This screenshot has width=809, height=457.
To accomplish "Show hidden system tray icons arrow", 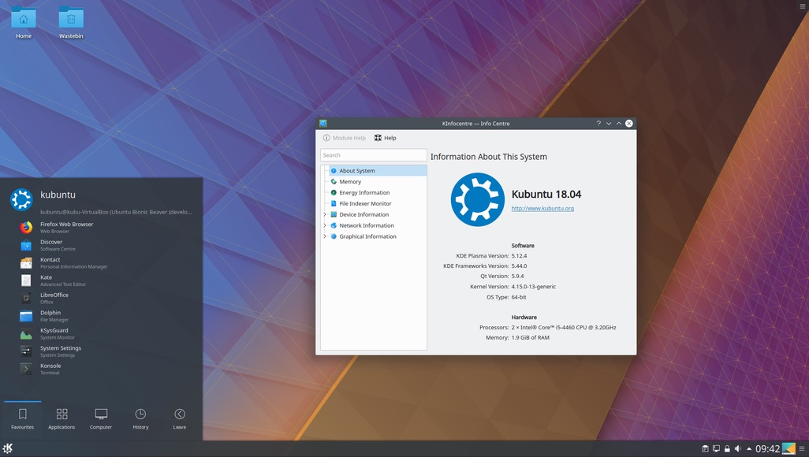I will (748, 449).
